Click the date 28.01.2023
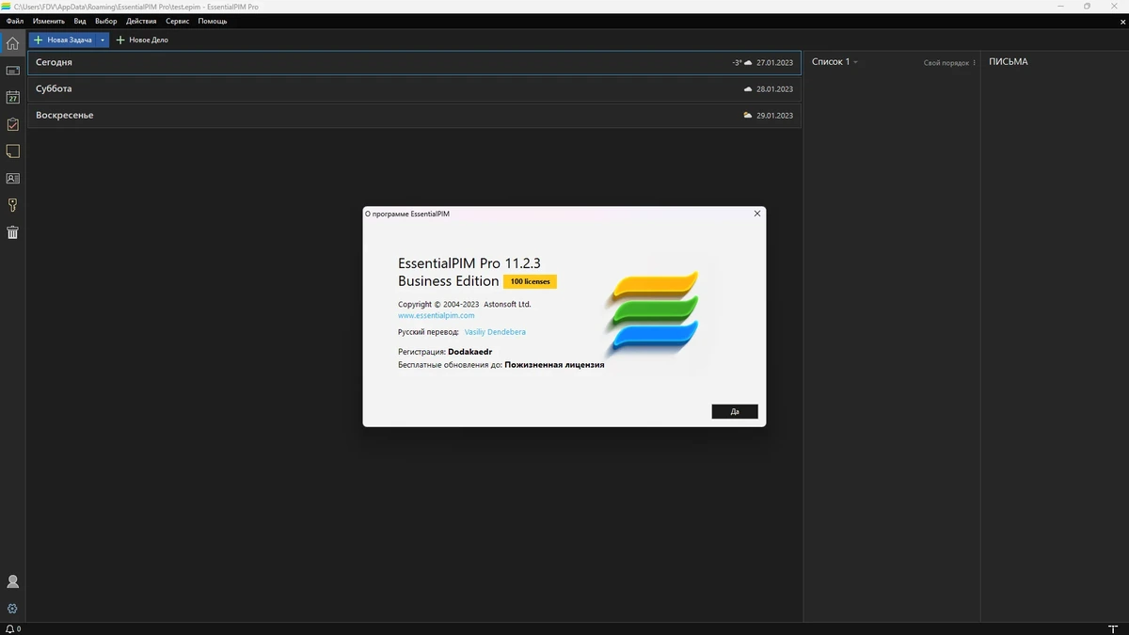This screenshot has width=1129, height=635. [x=774, y=89]
